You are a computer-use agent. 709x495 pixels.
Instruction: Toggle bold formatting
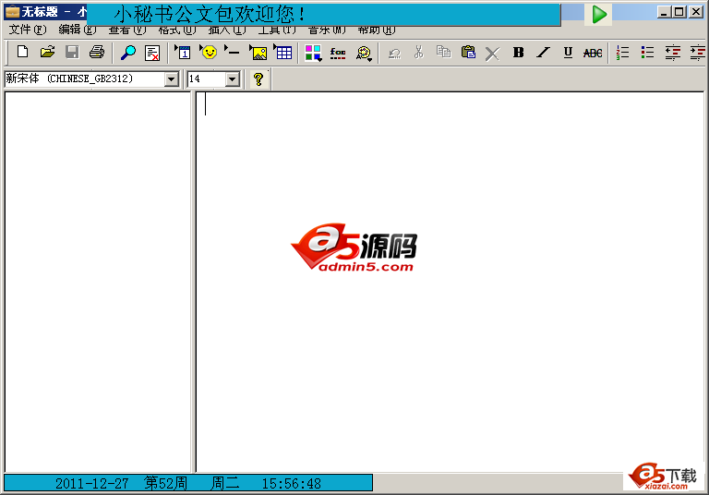tap(518, 53)
